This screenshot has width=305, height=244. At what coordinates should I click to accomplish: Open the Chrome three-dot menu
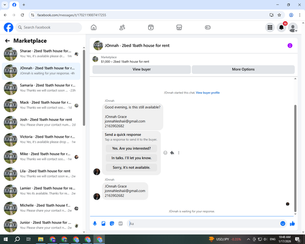[x=300, y=15]
